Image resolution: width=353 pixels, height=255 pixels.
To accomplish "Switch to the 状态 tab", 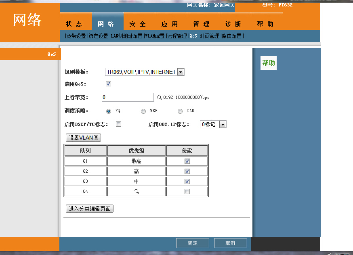I will (x=74, y=24).
